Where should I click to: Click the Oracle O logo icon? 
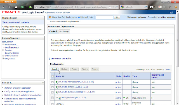pos(171,12)
